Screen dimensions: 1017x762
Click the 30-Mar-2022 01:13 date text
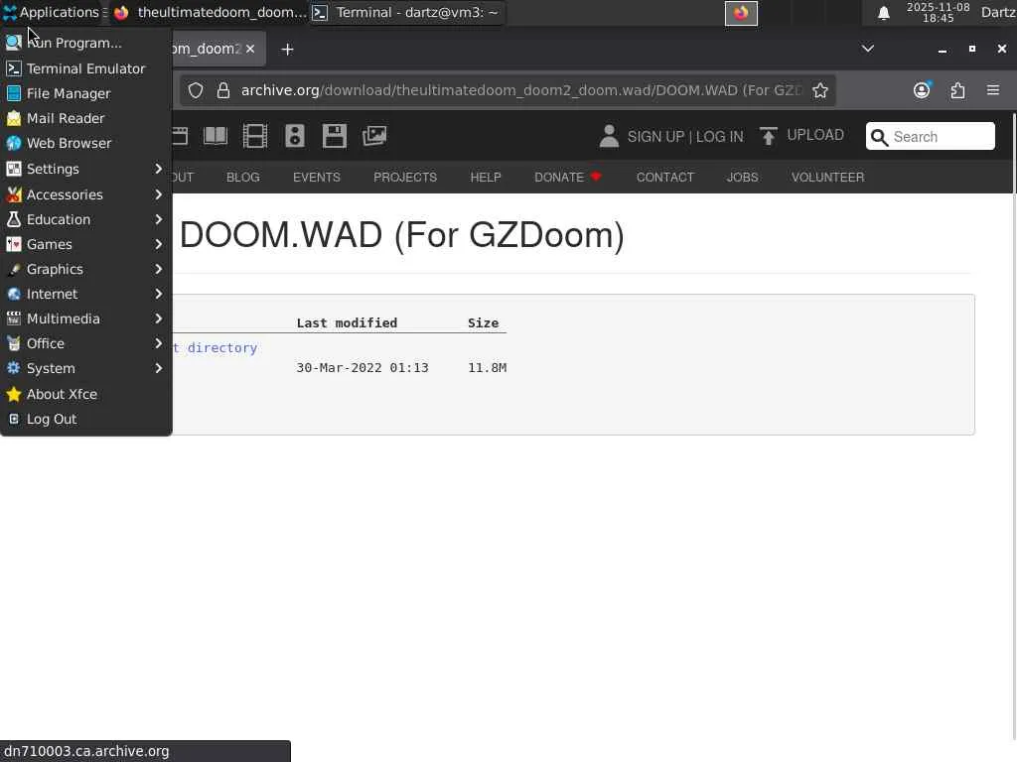coord(363,368)
